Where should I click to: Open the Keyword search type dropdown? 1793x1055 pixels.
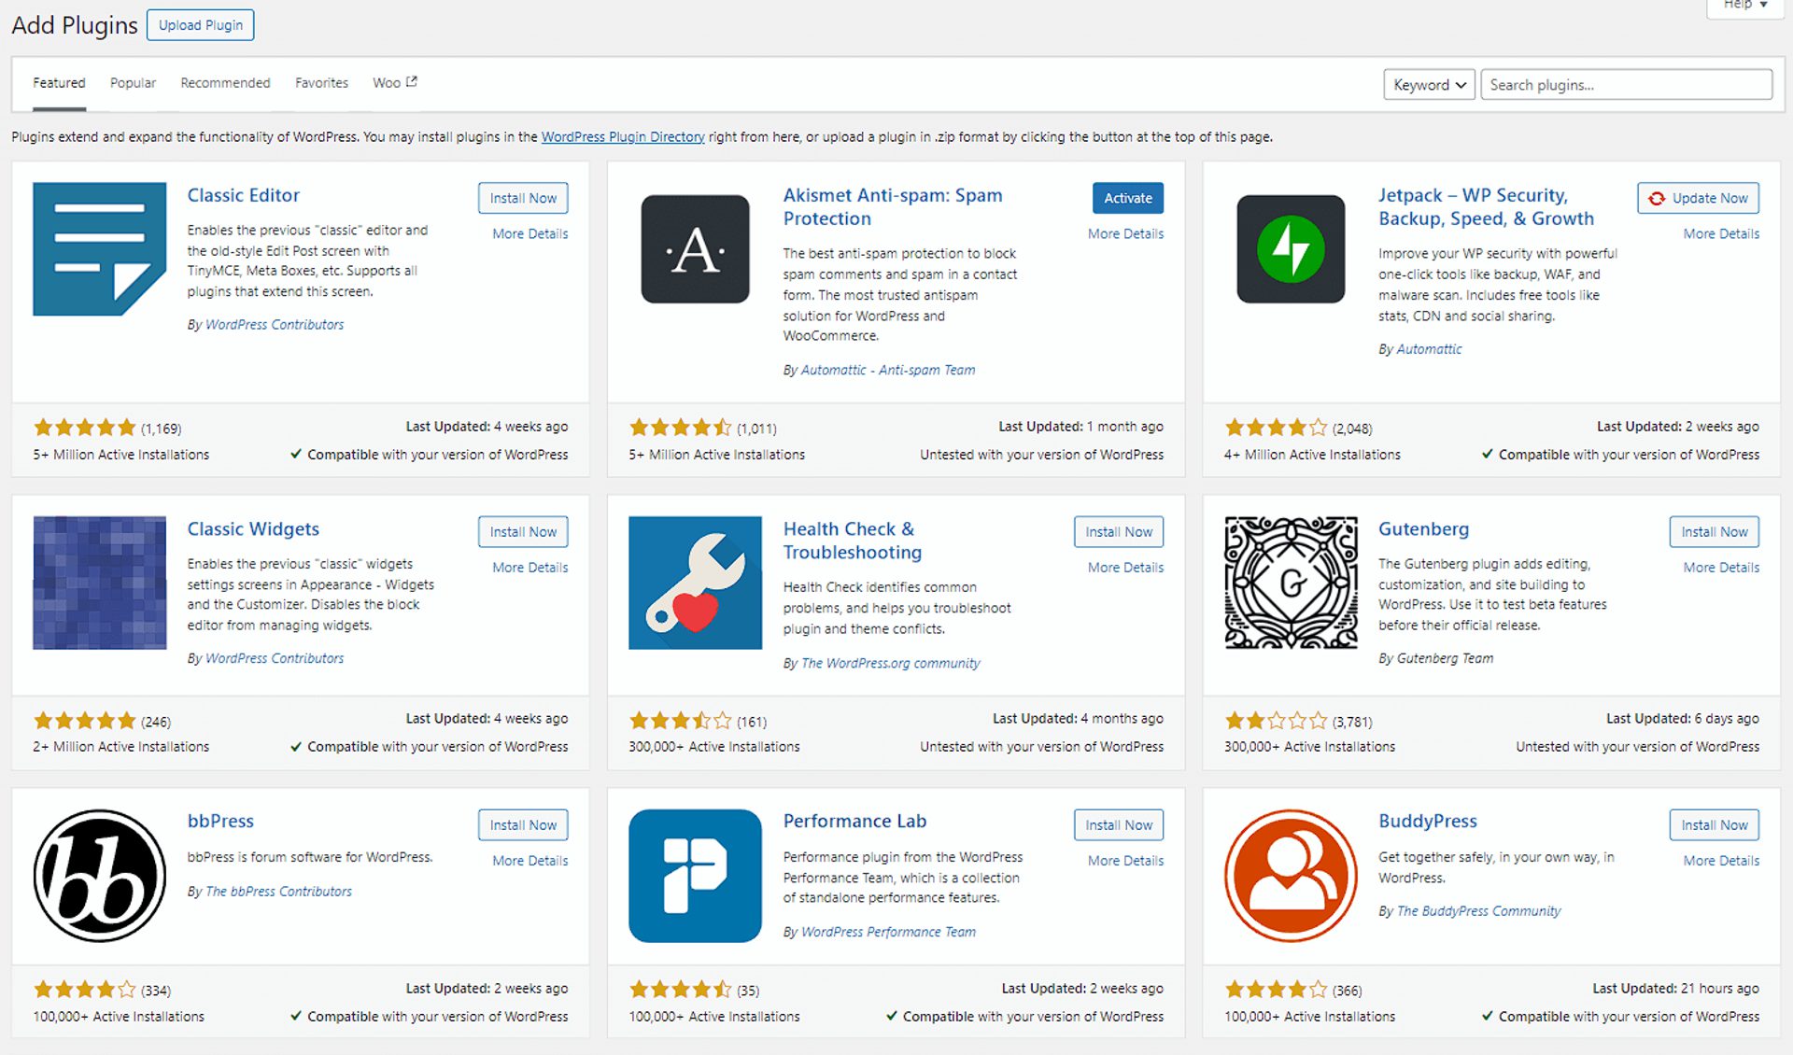[1429, 85]
